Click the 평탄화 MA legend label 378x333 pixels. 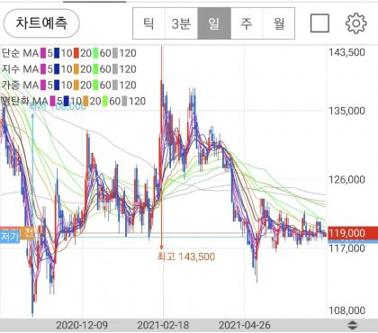click(x=25, y=101)
